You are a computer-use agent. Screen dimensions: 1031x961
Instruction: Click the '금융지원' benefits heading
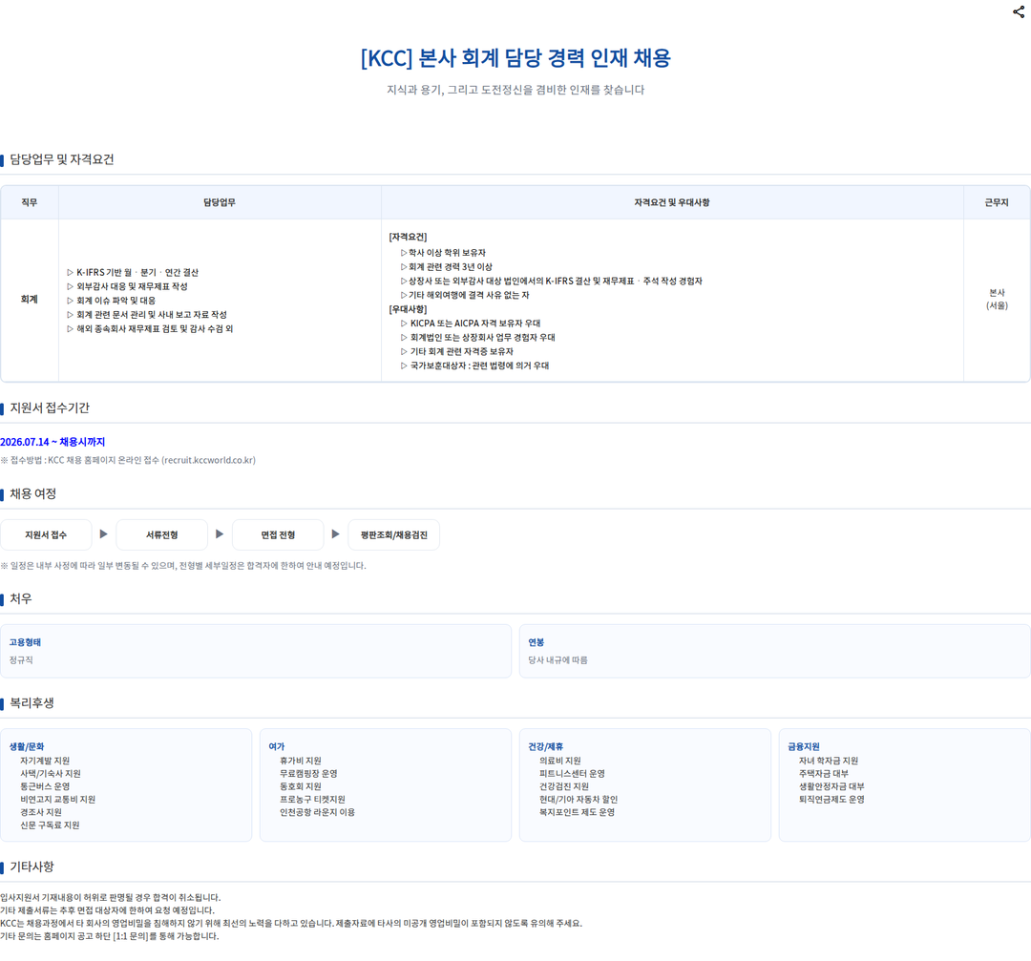[x=804, y=746]
